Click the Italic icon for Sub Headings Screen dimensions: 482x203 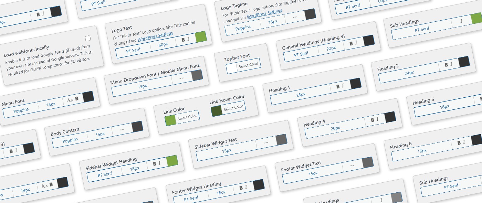coord(461,21)
